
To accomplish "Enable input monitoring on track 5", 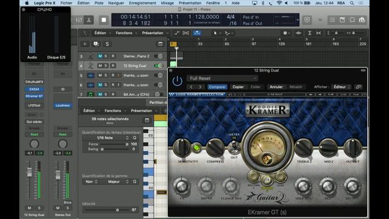I will coord(119,75).
